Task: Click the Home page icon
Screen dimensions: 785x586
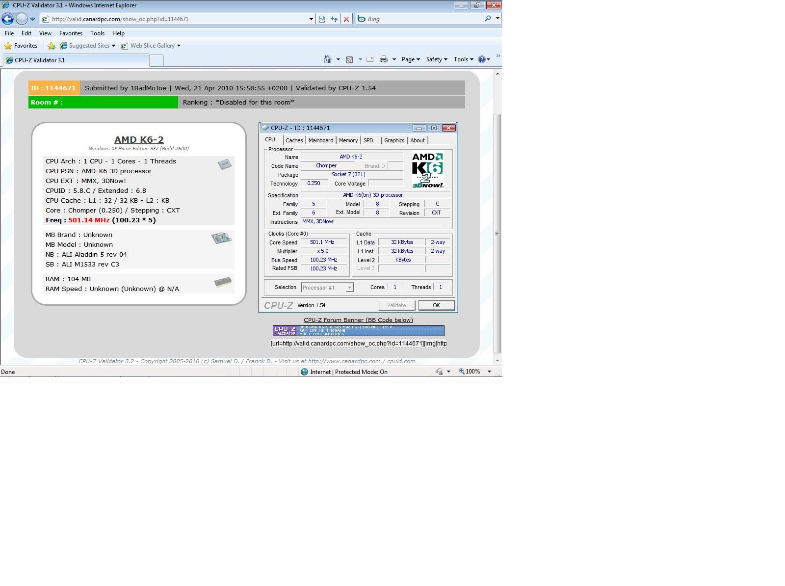Action: [x=328, y=59]
